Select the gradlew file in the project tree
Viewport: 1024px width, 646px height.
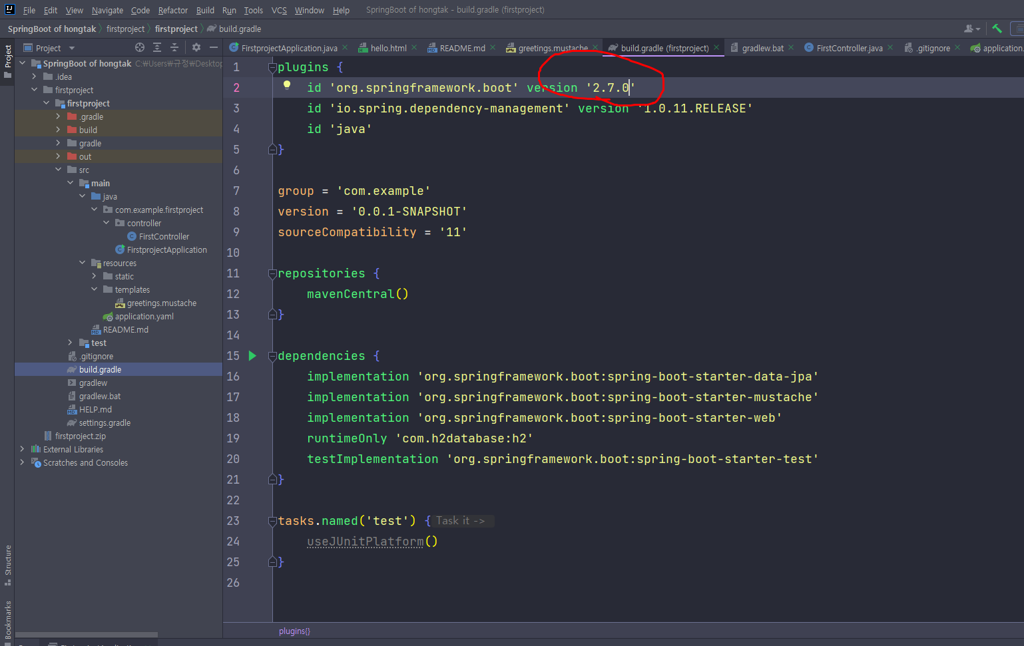pos(119,383)
